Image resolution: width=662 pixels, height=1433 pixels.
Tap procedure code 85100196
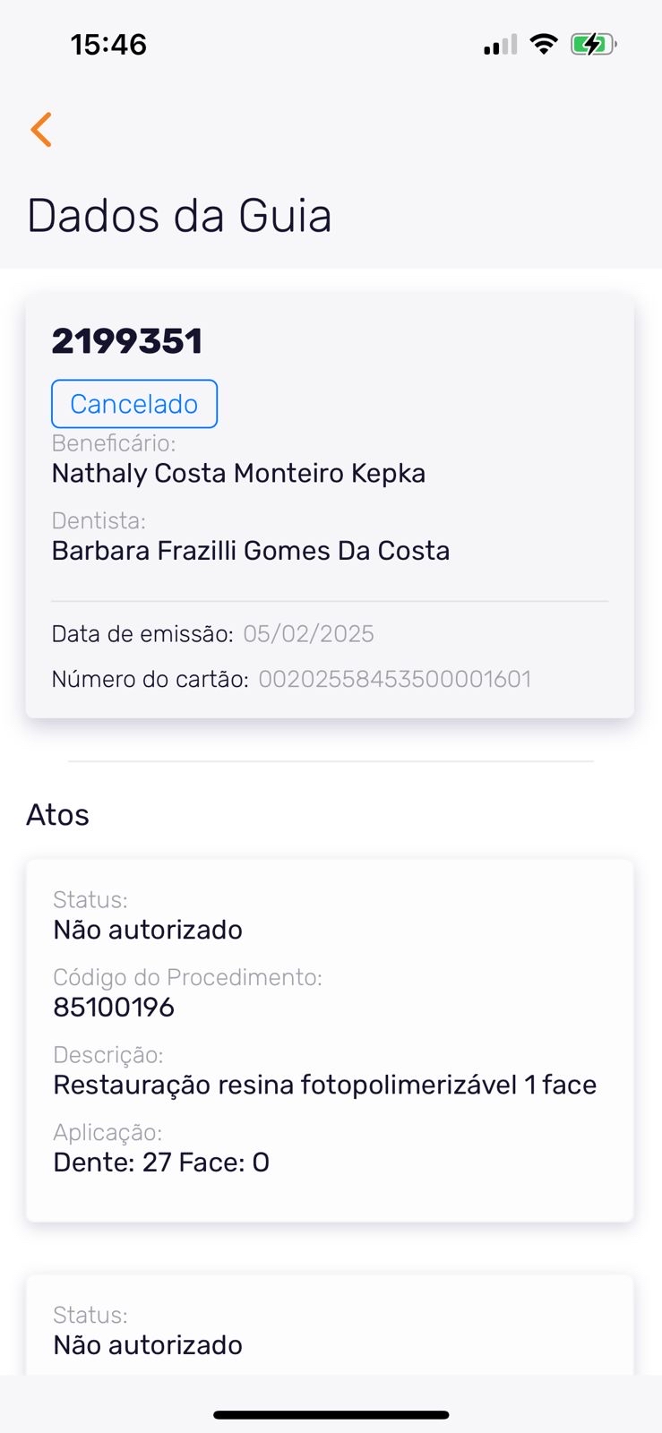114,1008
